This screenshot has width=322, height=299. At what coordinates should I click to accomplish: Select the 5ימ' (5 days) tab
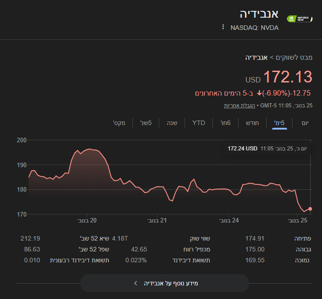[279, 123]
